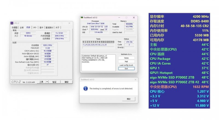219x120 pixels.
Task: Open the 关于 tab
Action: 57,28
